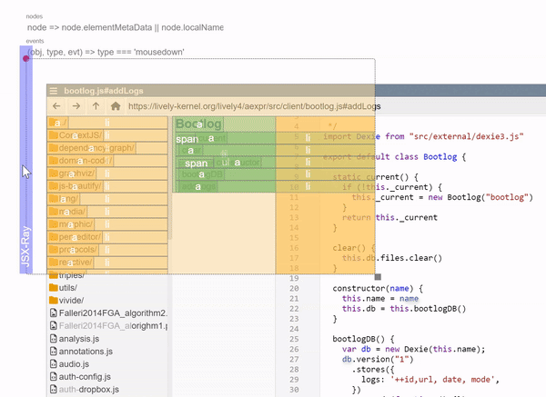Click the file icon beside audio.js
Viewport: 546px width, 397px height.
53,364
